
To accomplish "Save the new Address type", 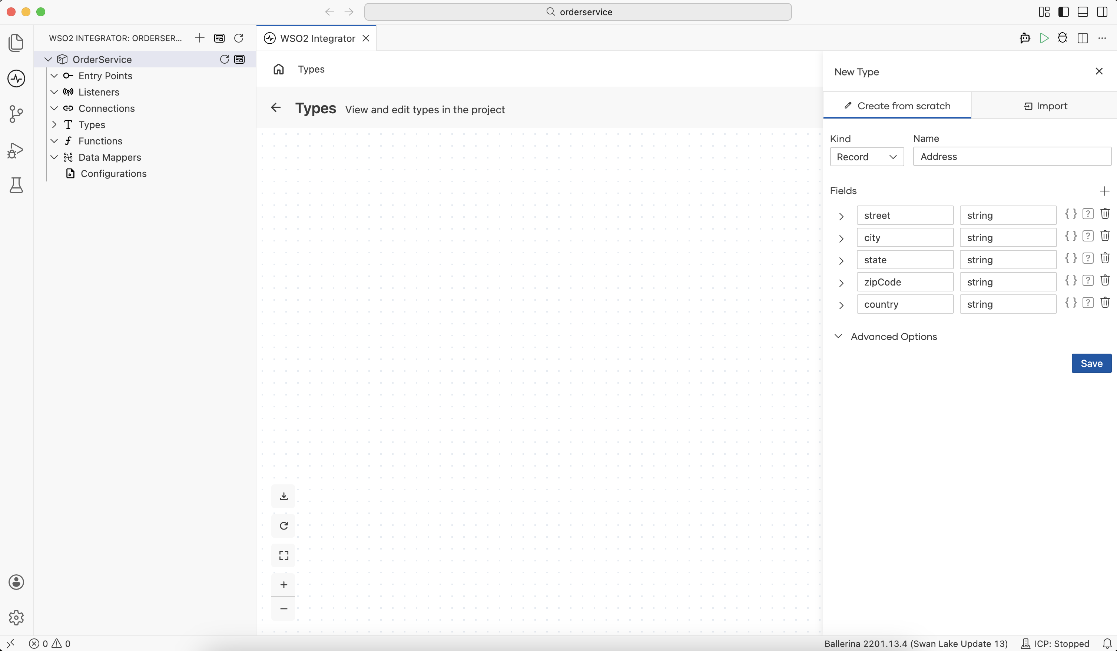I will [1091, 363].
